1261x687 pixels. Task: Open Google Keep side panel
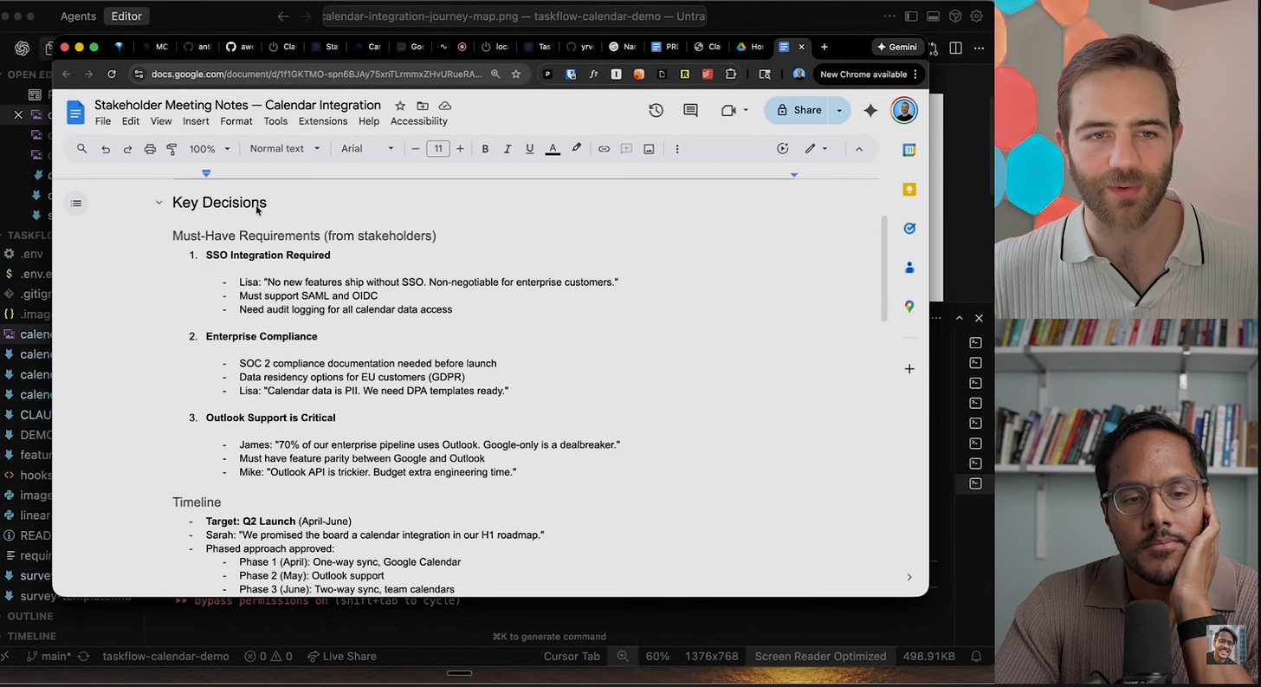909,189
